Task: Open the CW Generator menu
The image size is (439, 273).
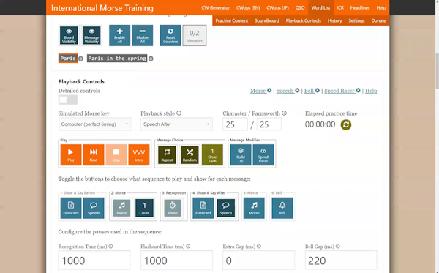Action: click(215, 7)
